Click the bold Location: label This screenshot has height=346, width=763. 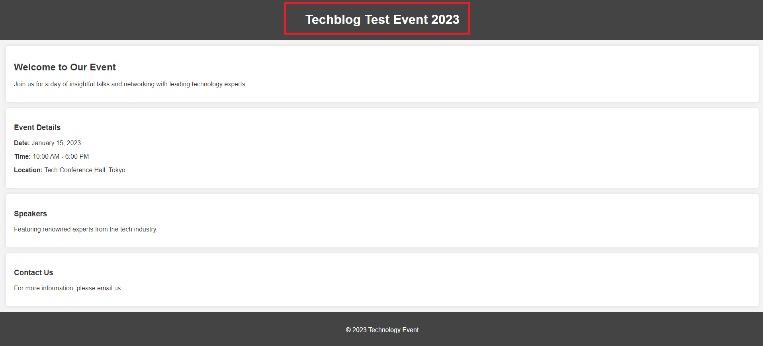pyautogui.click(x=28, y=170)
